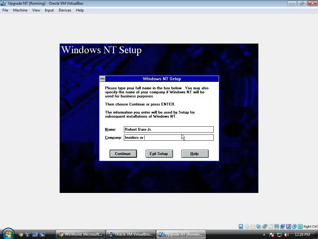Show hidden tray icons arrow
Image resolution: width=318 pixels, height=239 pixels.
264,235
